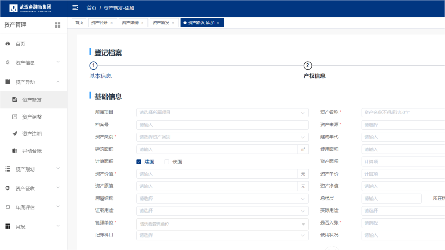
Task: Click the 资产净值 input field
Action: pyautogui.click(x=403, y=186)
